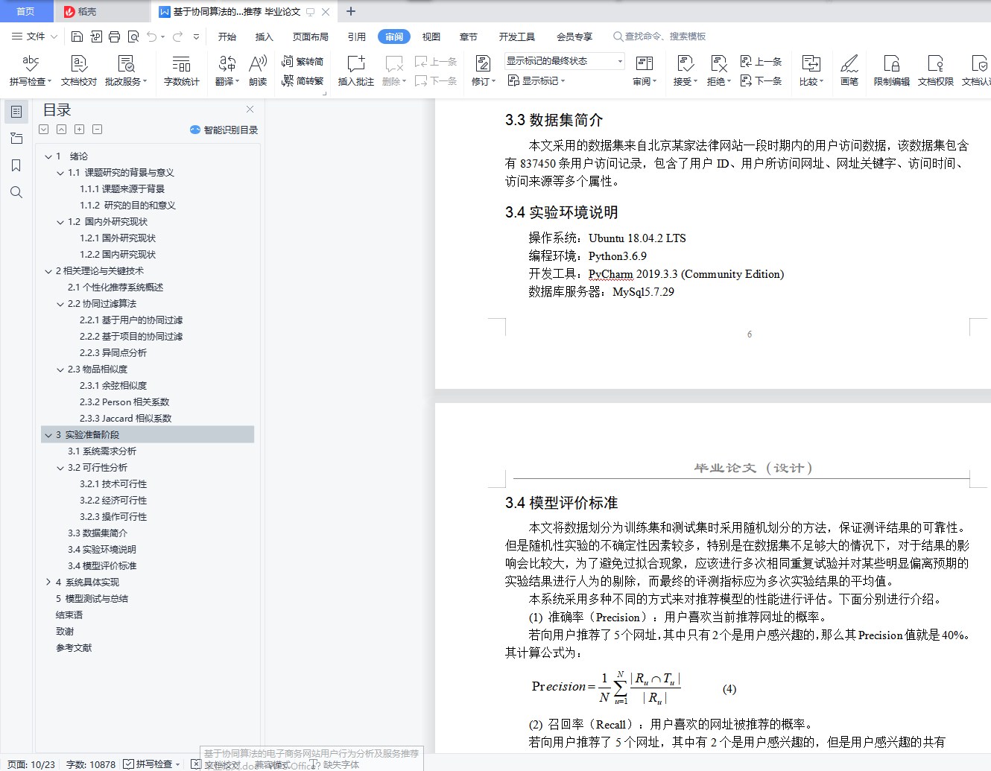The width and height of the screenshot is (991, 771).
Task: Jump to 2.2.3 异同点分析 in the outline
Action: (113, 353)
